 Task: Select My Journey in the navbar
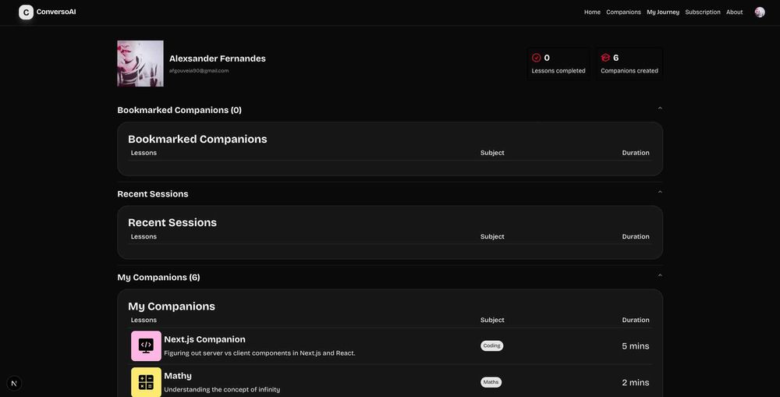(662, 12)
